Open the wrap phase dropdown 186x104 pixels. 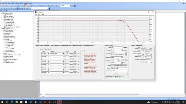tap(151, 62)
